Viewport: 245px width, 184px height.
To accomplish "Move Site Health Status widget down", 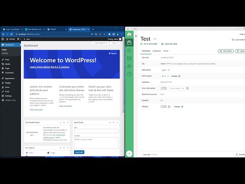I will tap(64, 123).
